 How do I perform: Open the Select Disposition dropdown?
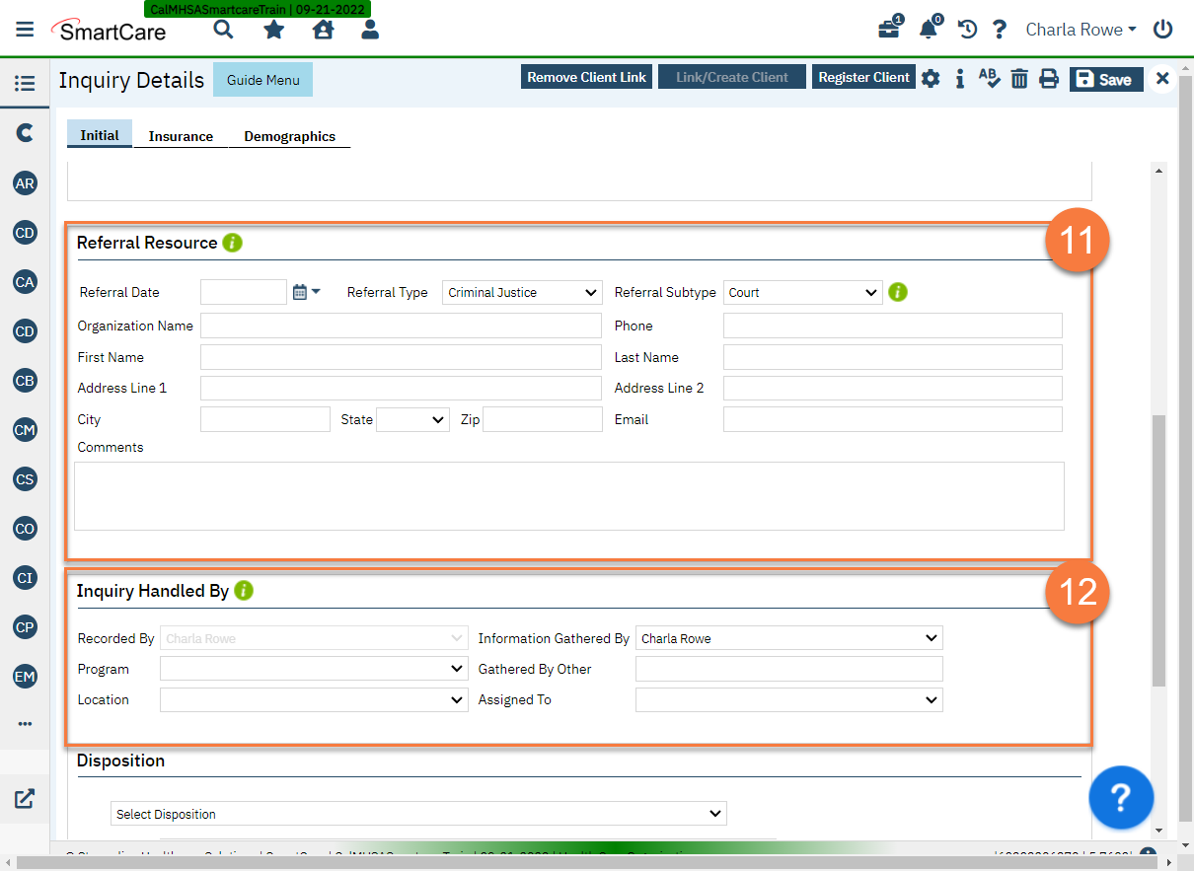coord(418,814)
